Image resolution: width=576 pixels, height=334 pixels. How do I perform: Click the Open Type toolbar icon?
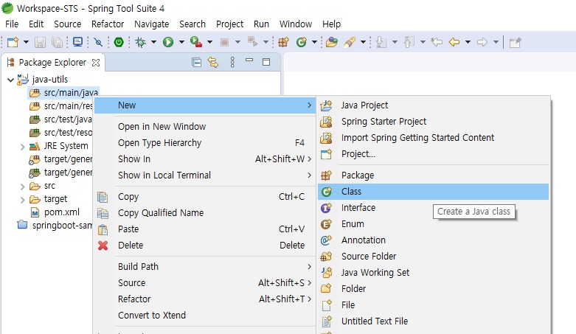[332, 42]
